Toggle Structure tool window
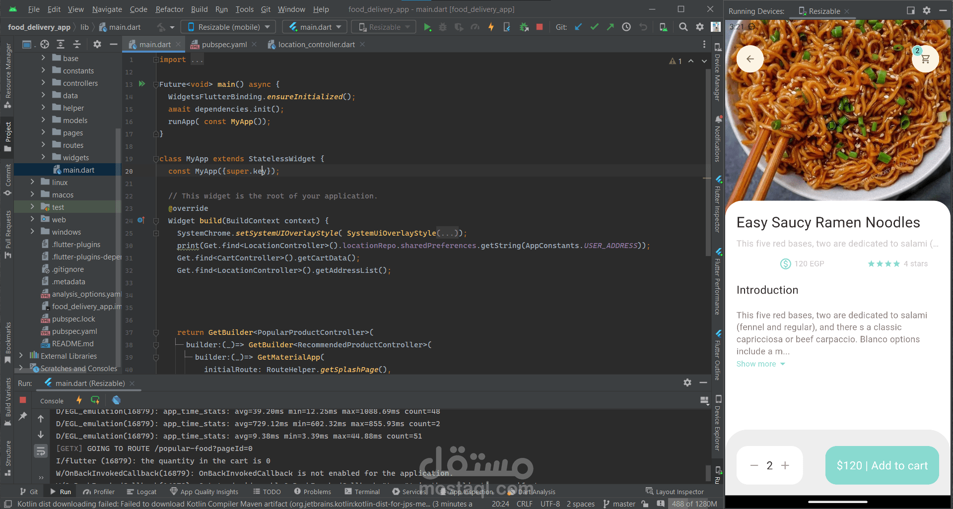Viewport: 953px width, 509px height. [x=8, y=458]
